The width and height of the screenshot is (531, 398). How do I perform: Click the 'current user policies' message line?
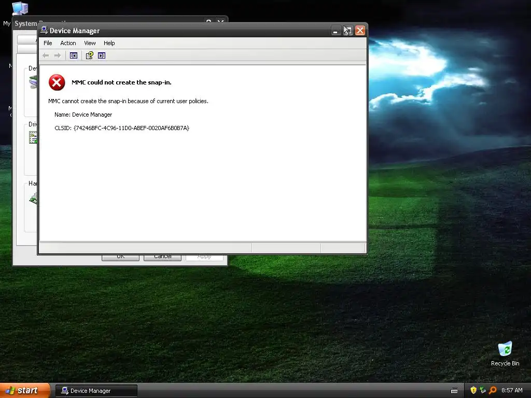click(x=128, y=101)
